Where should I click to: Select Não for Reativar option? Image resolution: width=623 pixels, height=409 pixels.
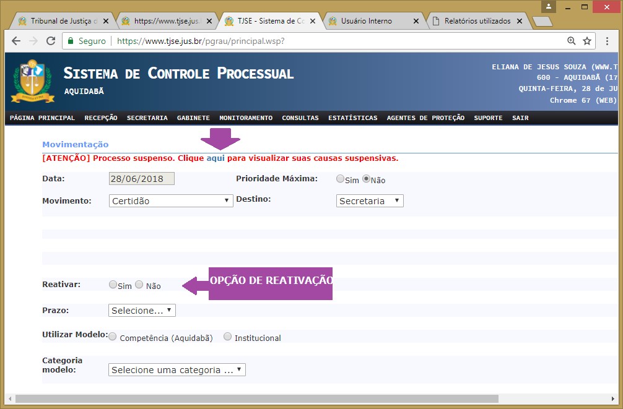139,285
